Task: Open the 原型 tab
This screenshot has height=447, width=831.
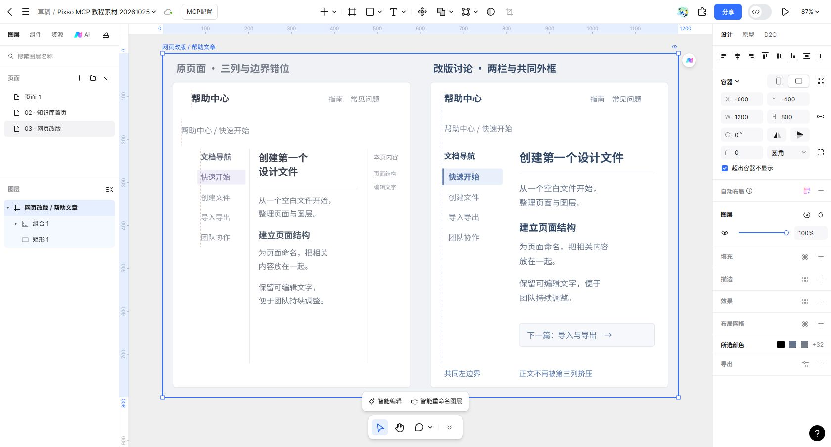Action: pyautogui.click(x=748, y=35)
